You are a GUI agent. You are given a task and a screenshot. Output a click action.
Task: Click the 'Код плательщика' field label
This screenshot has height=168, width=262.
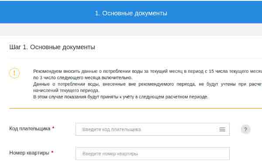click(x=30, y=129)
